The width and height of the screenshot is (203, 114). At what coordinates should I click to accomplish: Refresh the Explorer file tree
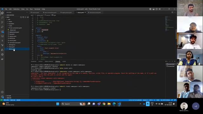(x=25, y=17)
